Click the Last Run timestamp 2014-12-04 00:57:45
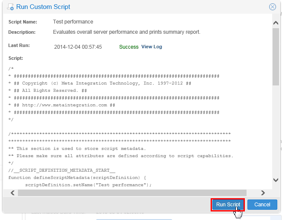Viewport: 282px width, 220px height. (78, 47)
